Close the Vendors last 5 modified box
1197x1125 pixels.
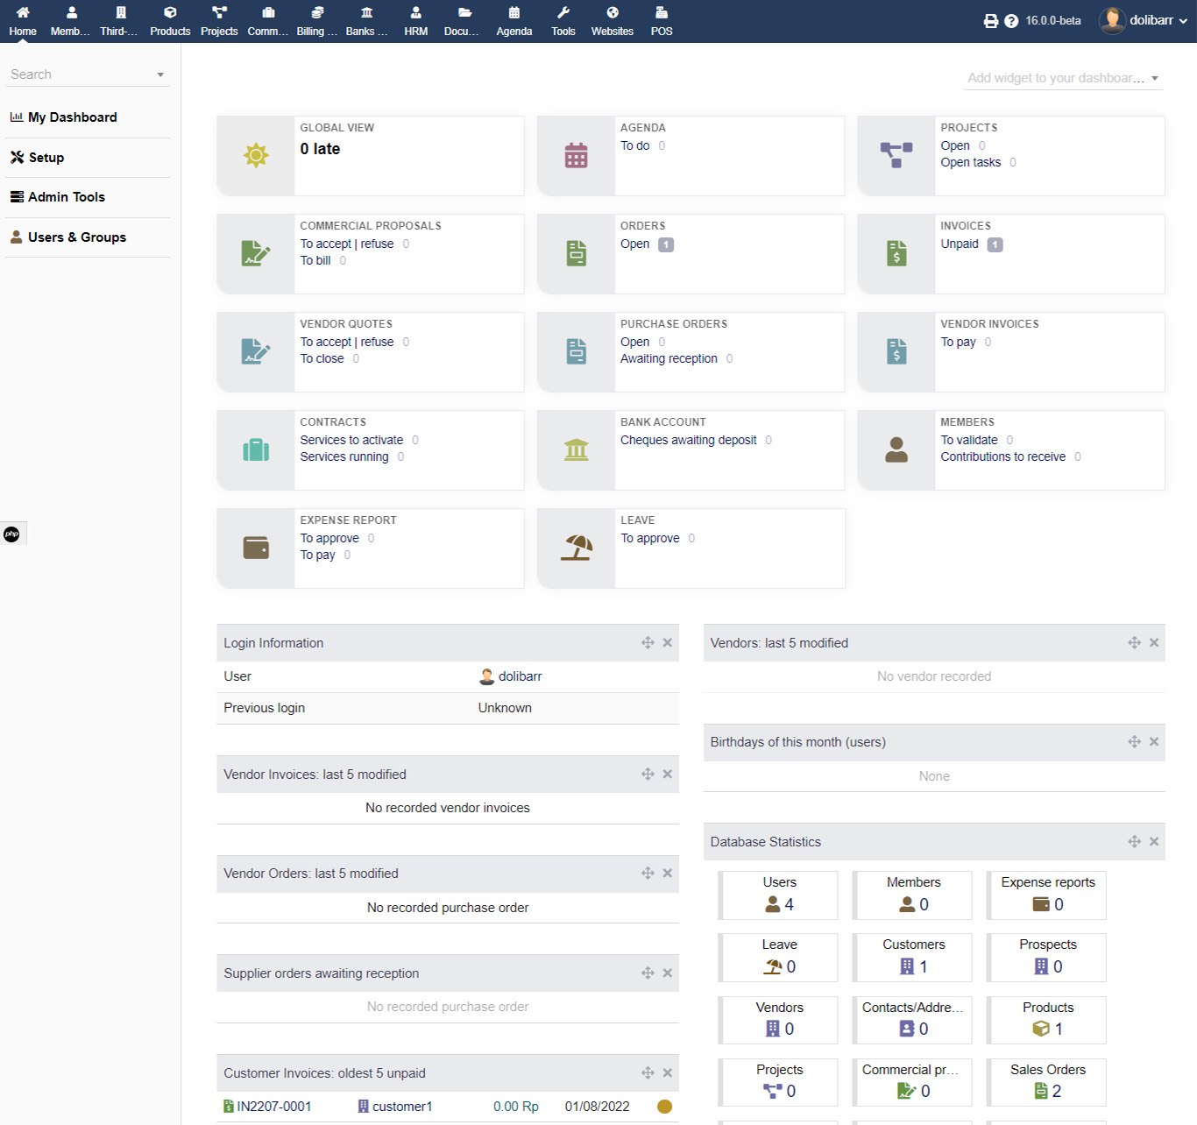1154,643
